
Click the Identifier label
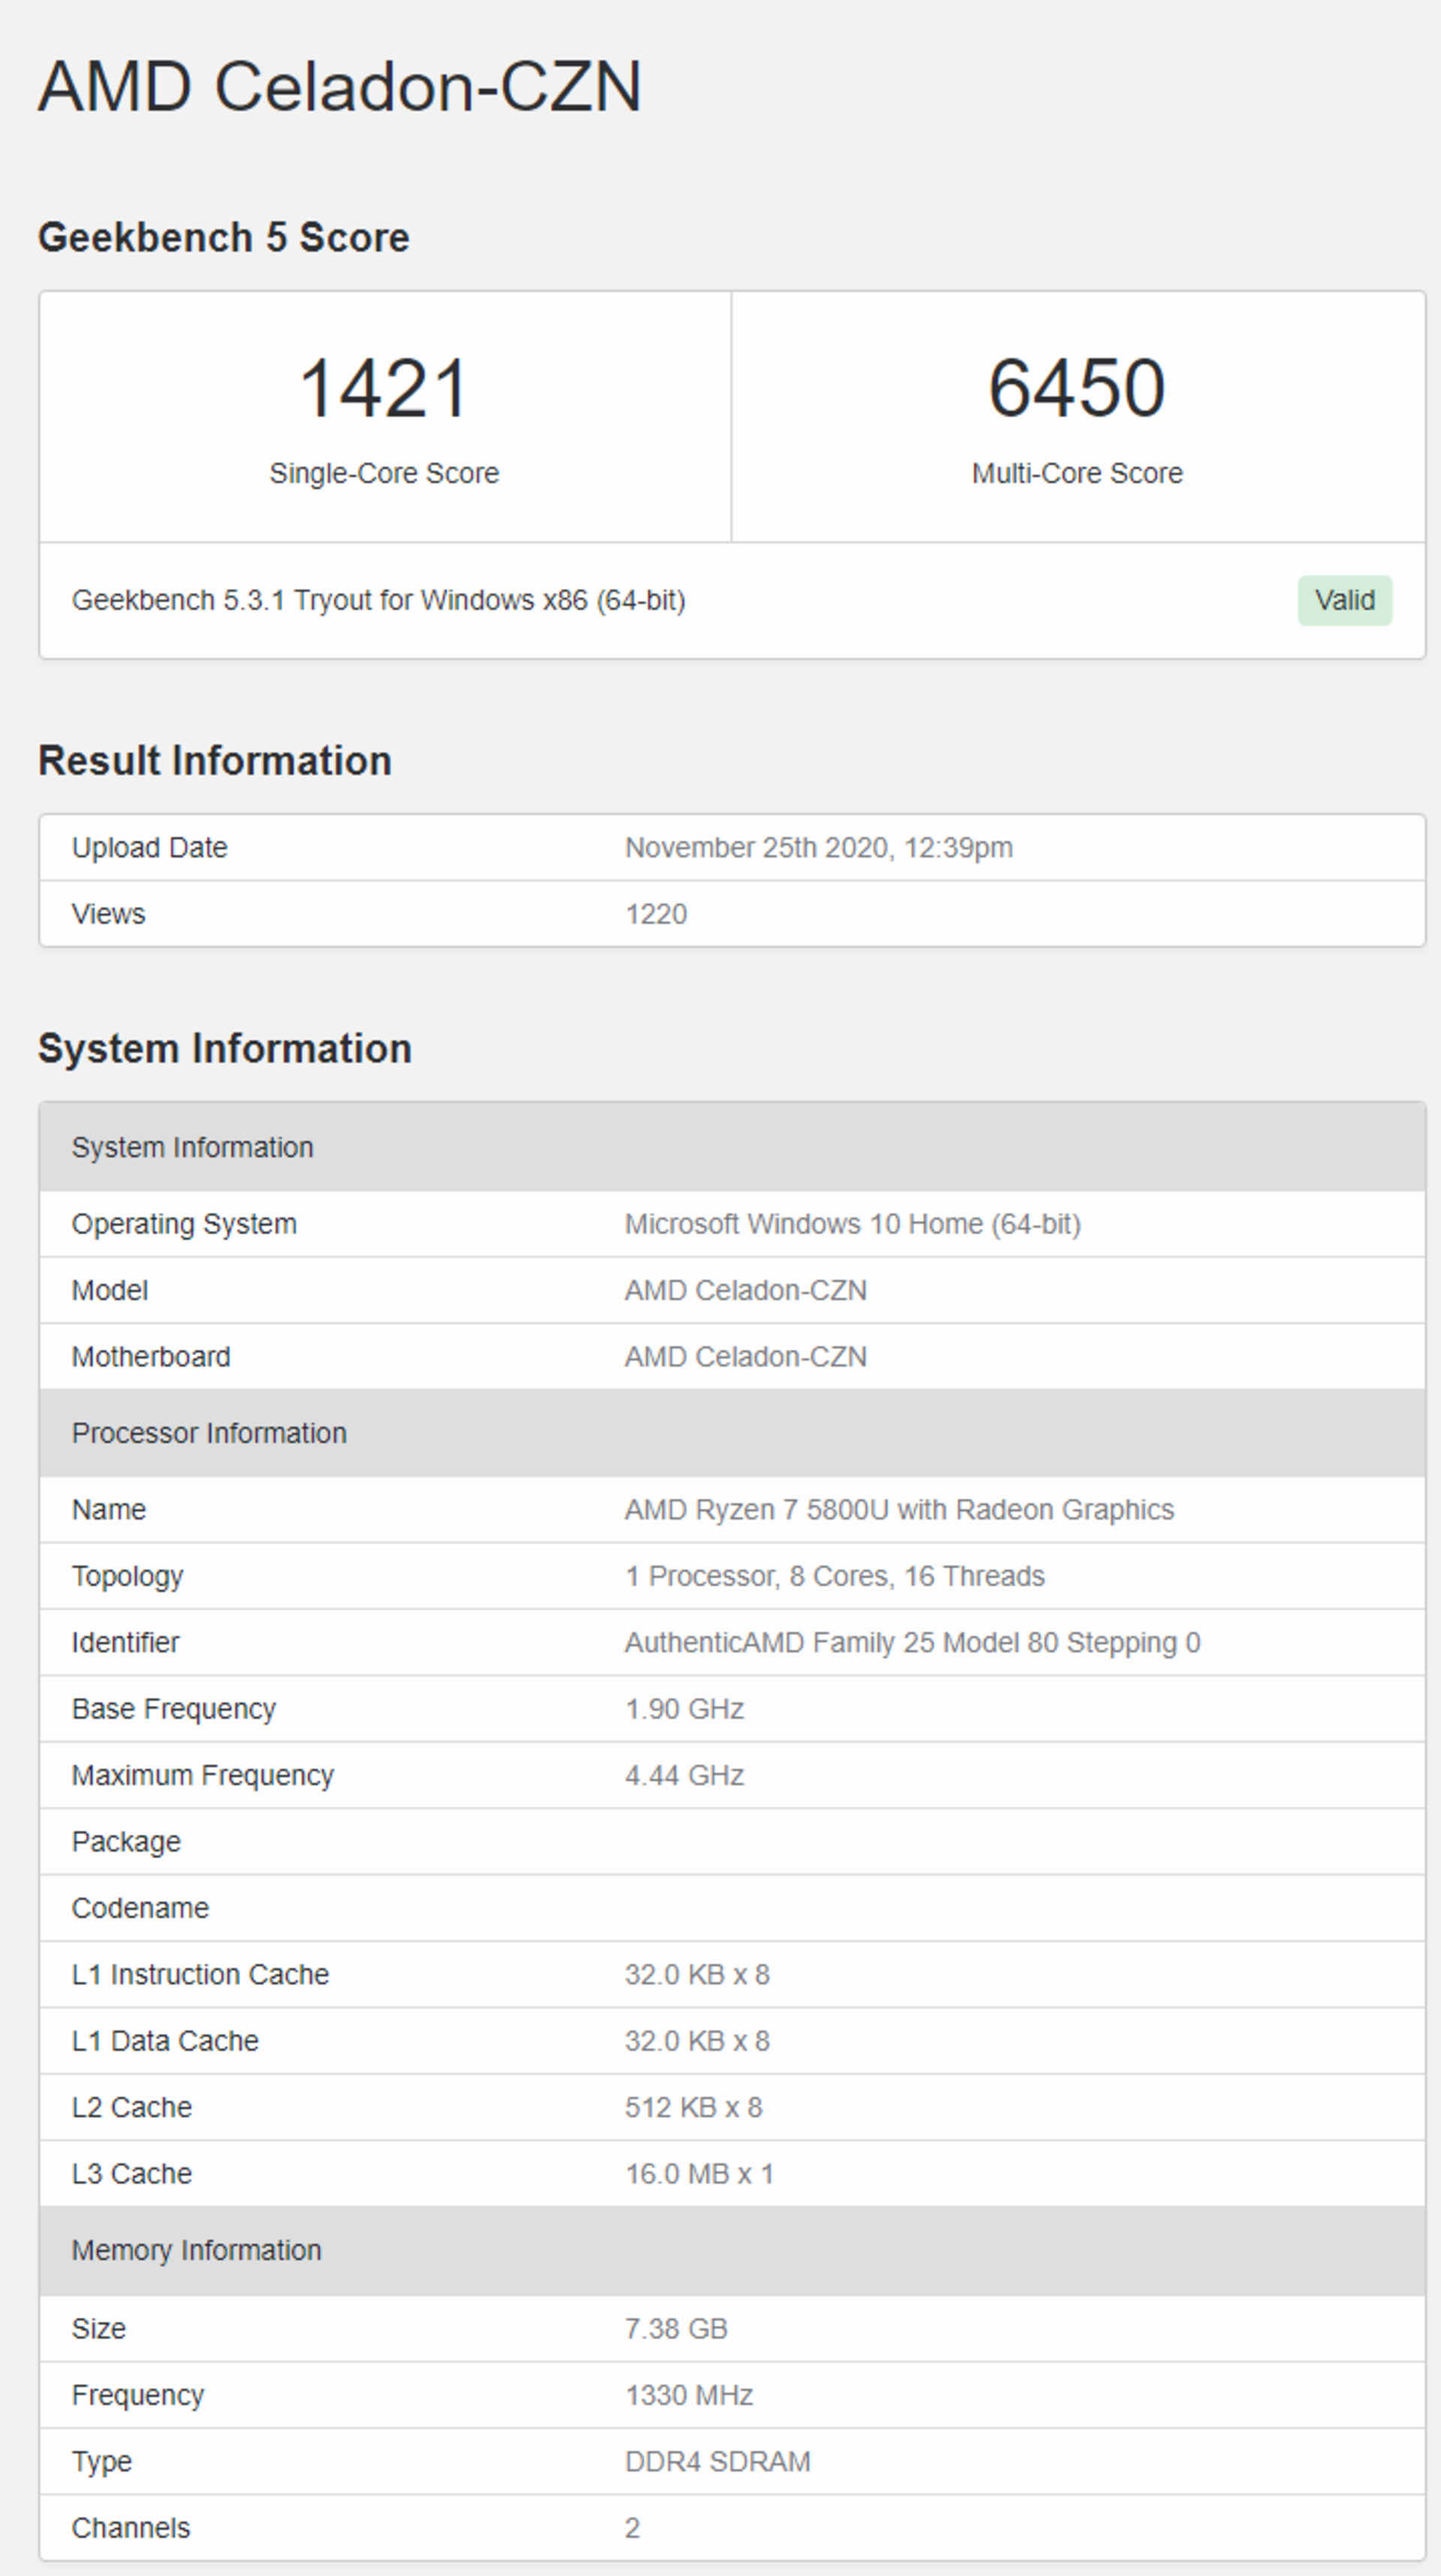126,1643
